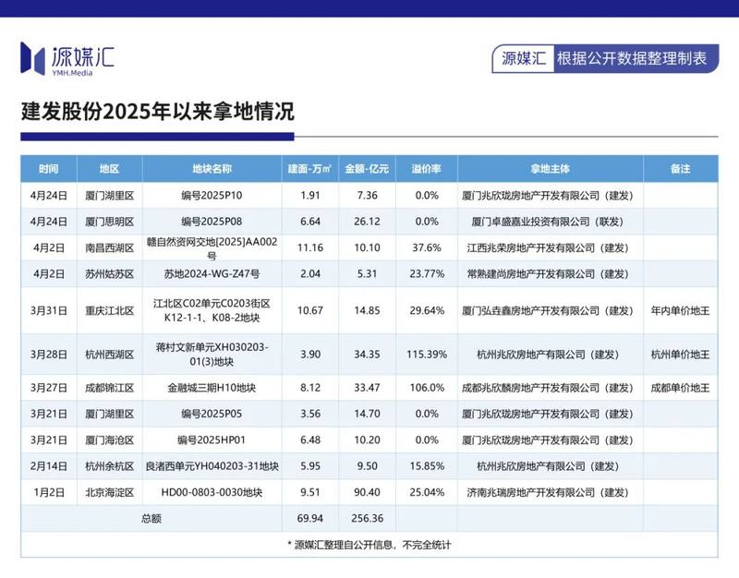Click the 3月27日 date cell
739x578 pixels.
pos(49,388)
